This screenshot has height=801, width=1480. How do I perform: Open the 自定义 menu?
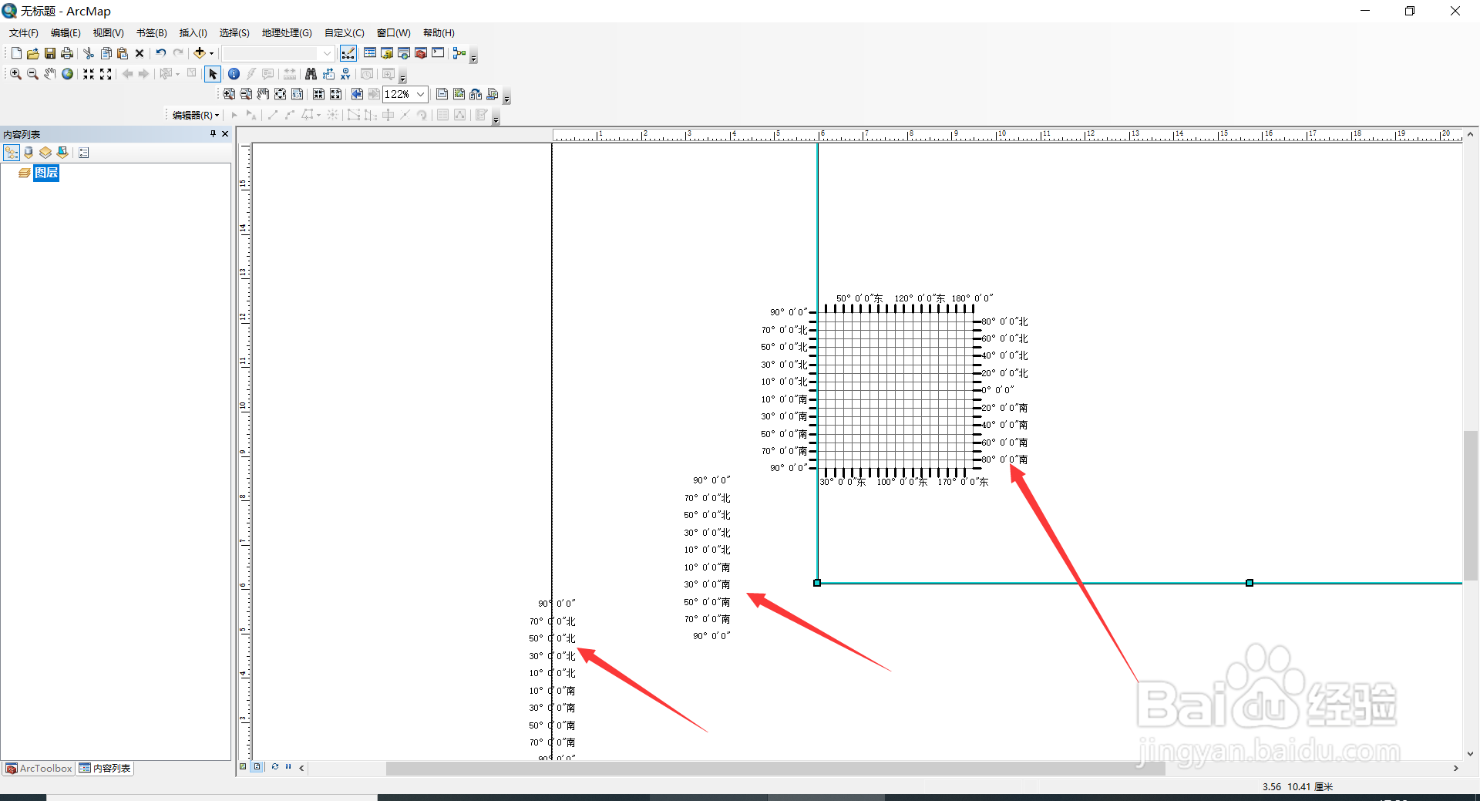coord(345,33)
